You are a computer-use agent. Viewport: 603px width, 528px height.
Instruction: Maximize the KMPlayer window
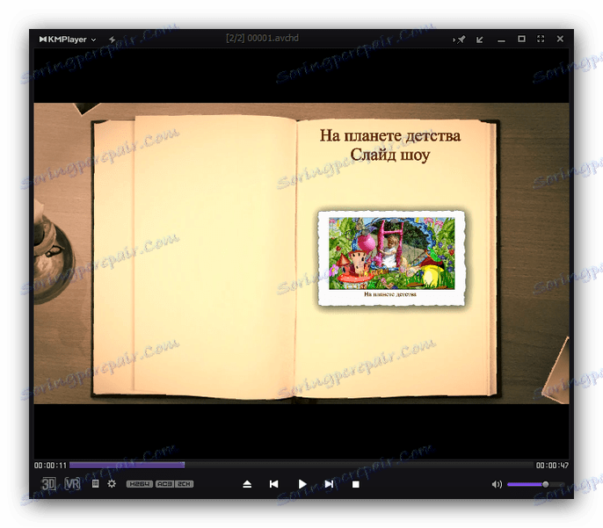tap(521, 39)
